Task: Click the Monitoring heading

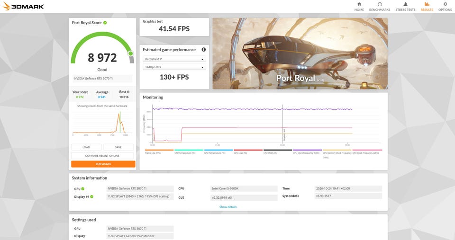Action: tap(153, 98)
